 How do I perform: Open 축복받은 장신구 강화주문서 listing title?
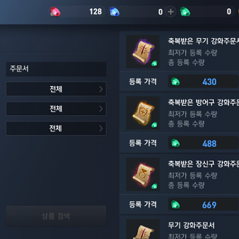pos(203,164)
